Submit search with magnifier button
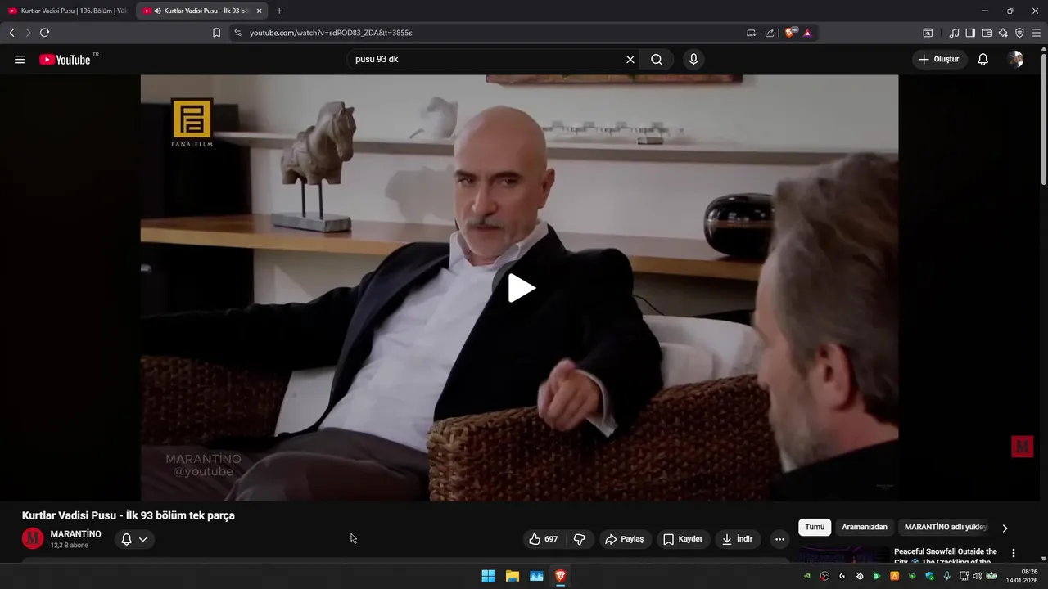 (x=657, y=60)
